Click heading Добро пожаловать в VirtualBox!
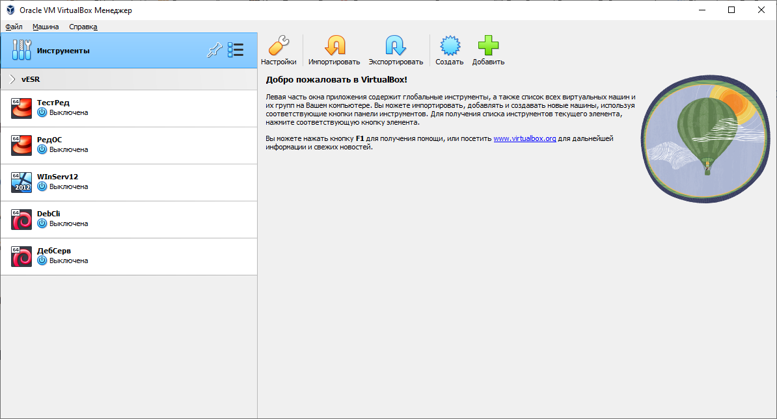Image resolution: width=777 pixels, height=419 pixels. [x=336, y=80]
